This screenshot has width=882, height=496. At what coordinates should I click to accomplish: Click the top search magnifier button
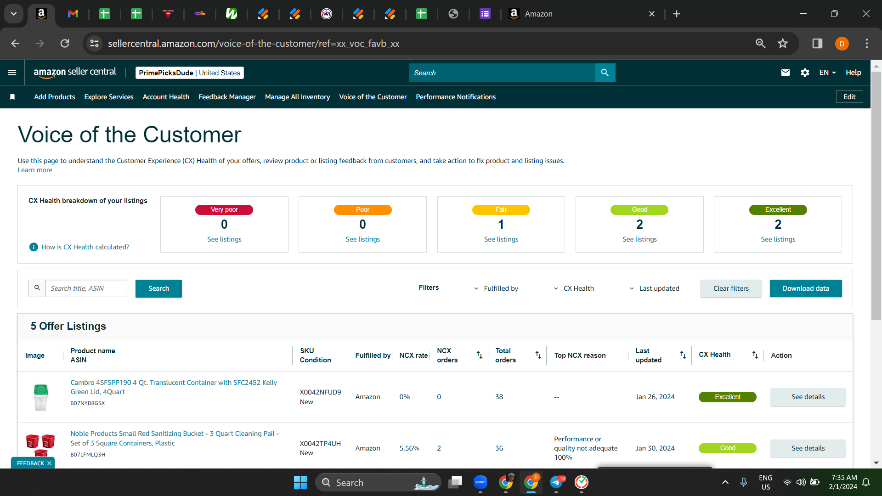coord(605,73)
